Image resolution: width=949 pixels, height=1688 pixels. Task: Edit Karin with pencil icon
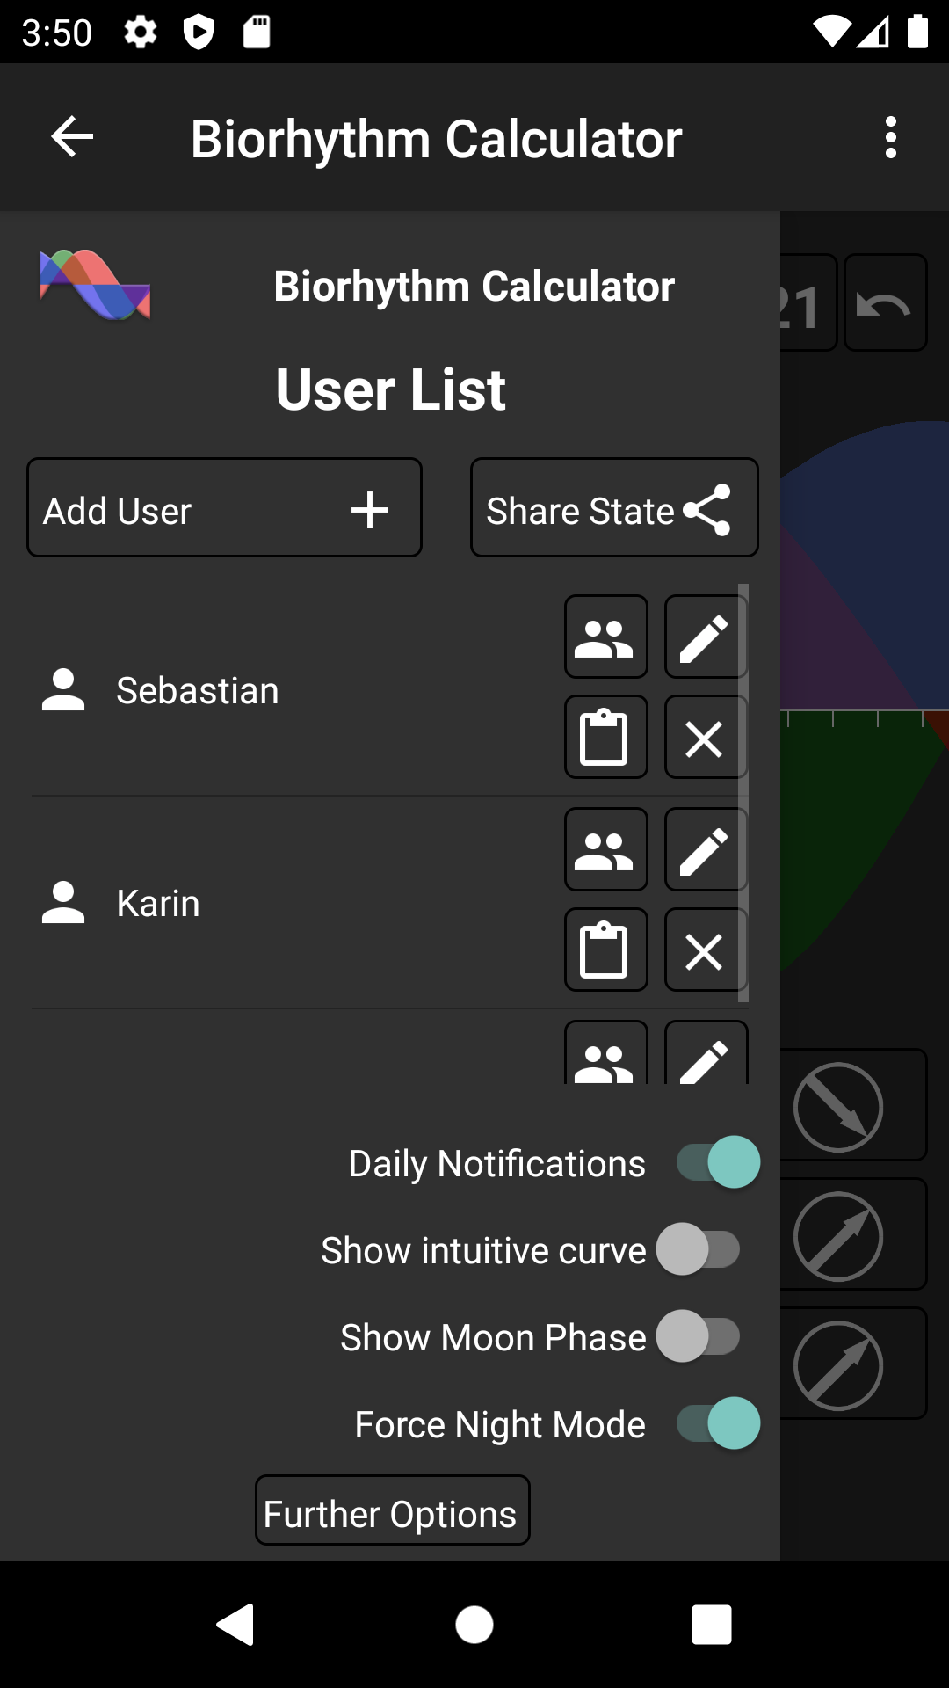(x=706, y=849)
